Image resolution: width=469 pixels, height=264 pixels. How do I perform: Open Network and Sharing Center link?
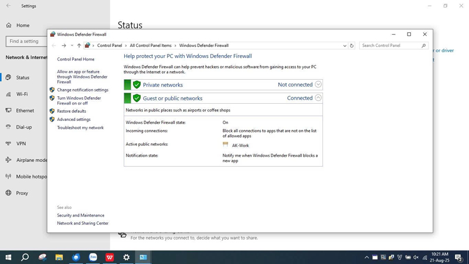[83, 223]
